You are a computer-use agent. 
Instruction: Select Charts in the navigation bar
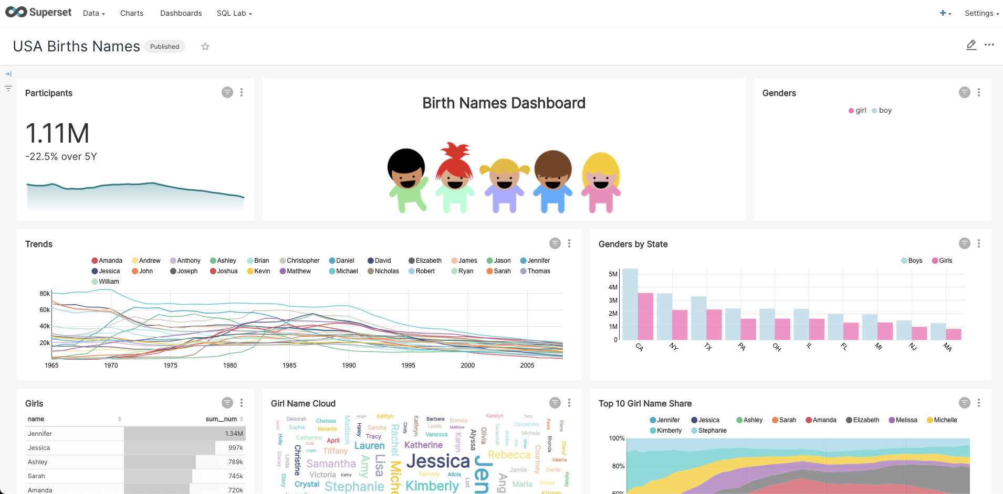pyautogui.click(x=131, y=13)
